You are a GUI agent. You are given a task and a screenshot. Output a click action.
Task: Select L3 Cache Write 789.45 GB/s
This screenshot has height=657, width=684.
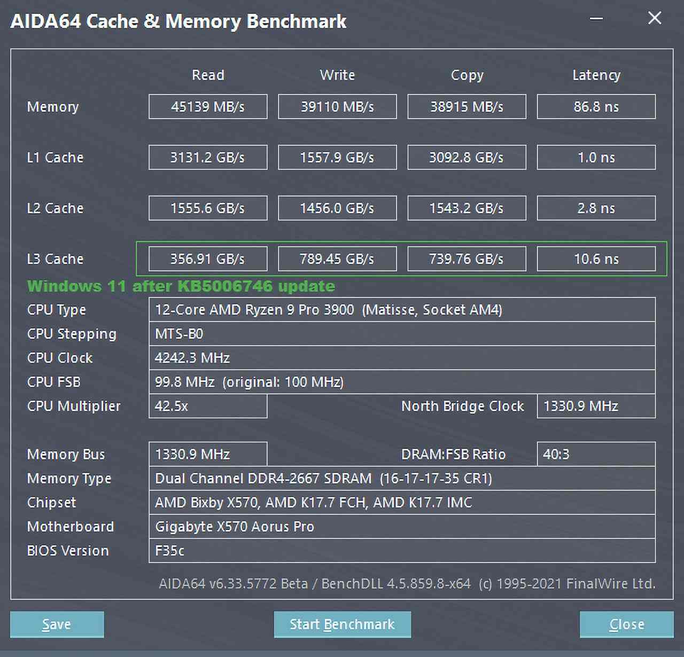click(337, 259)
